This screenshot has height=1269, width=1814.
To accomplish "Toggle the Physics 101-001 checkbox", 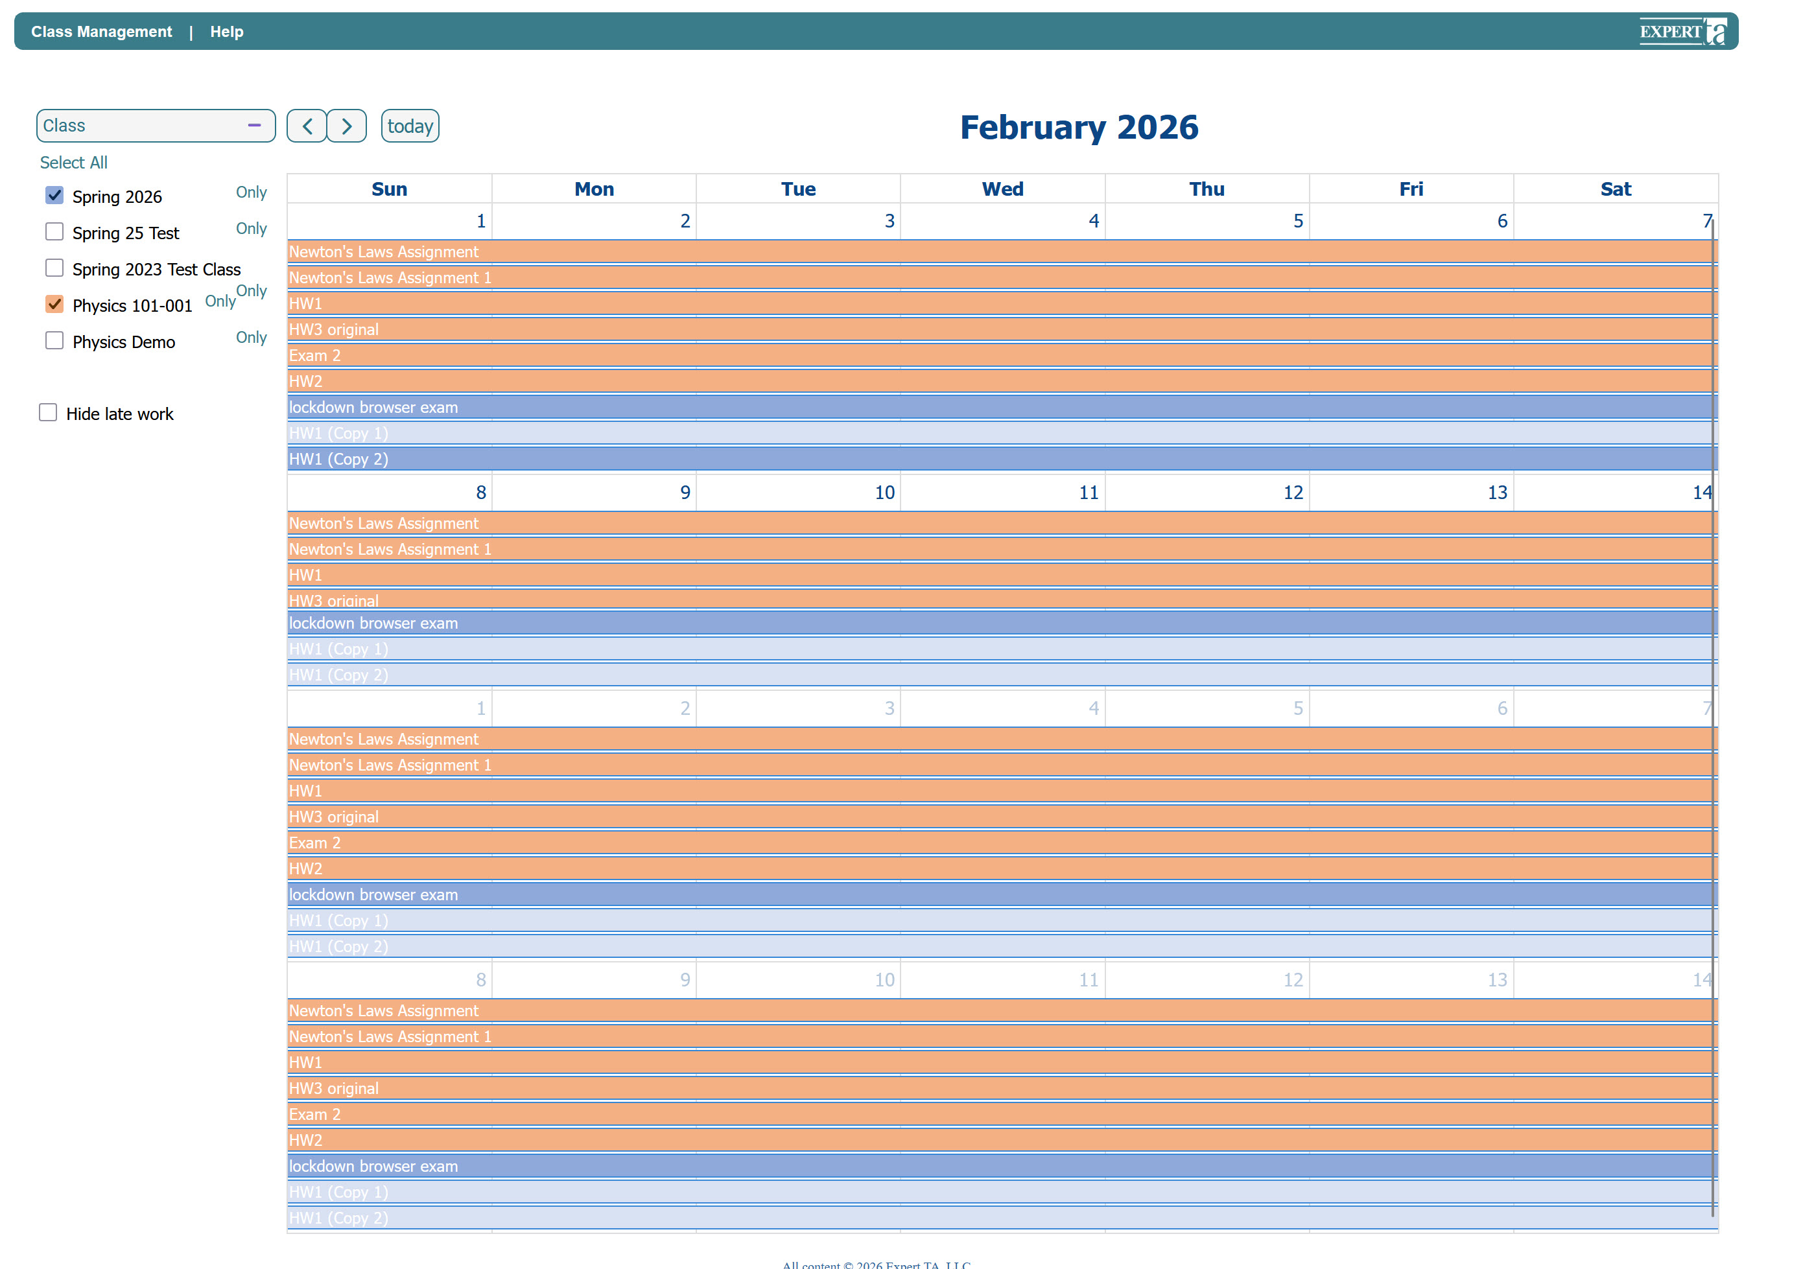I will tap(54, 304).
